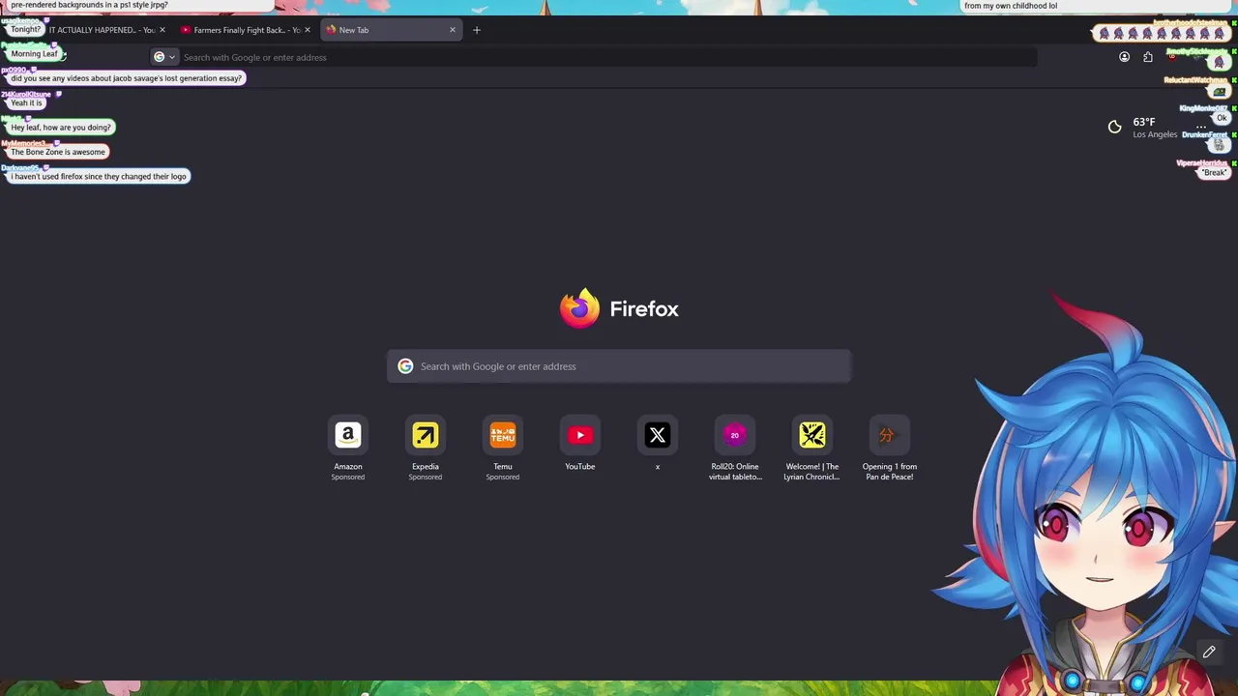Open the YouTube shortcut tile
1238x696 pixels.
(580, 435)
